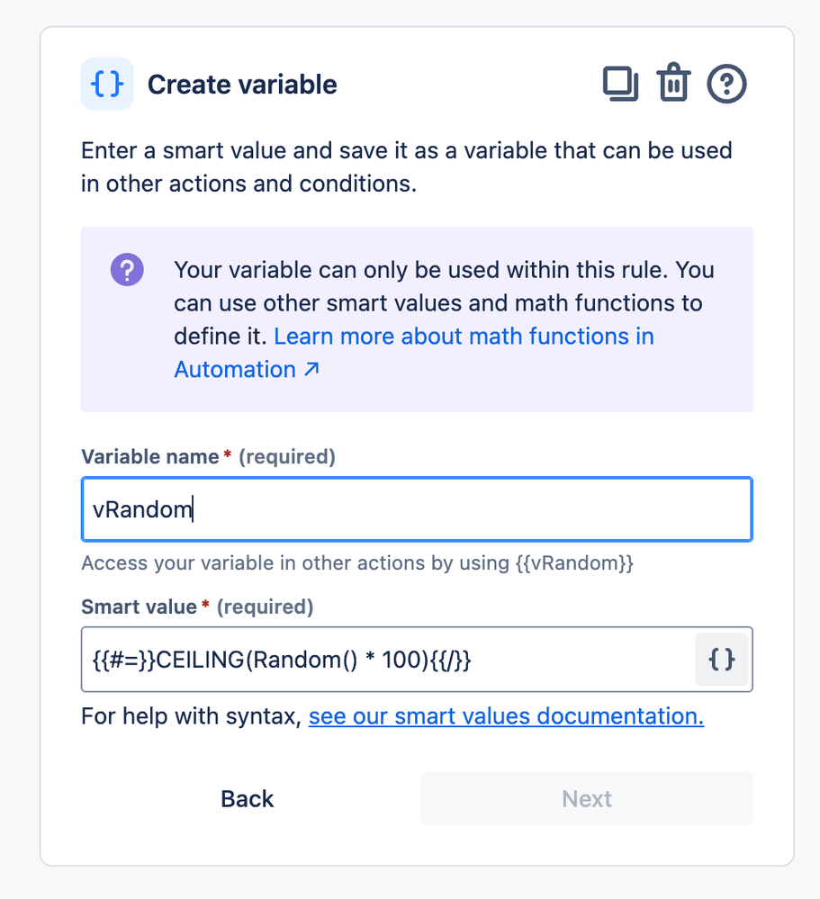Click the purple question icon in the info banner

click(127, 269)
